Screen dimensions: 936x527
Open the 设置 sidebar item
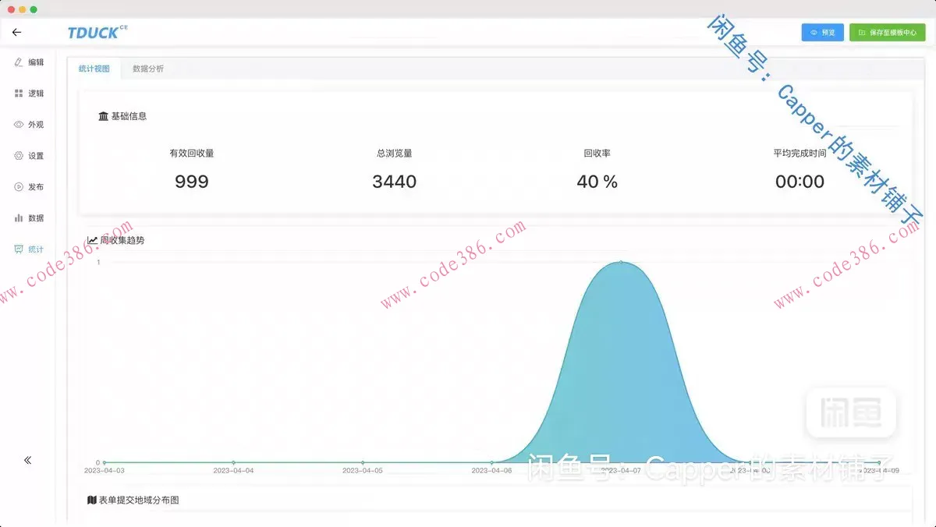[x=29, y=156]
